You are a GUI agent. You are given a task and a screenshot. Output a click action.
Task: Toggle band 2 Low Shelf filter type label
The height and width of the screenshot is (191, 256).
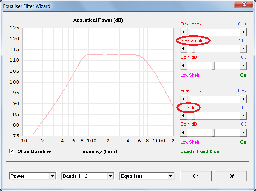click(189, 142)
